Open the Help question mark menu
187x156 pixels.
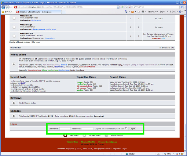(x=181, y=12)
